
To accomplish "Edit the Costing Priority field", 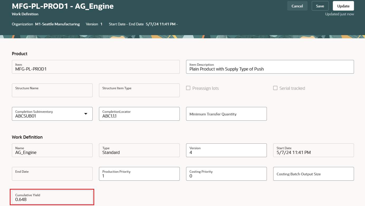I will click(226, 174).
